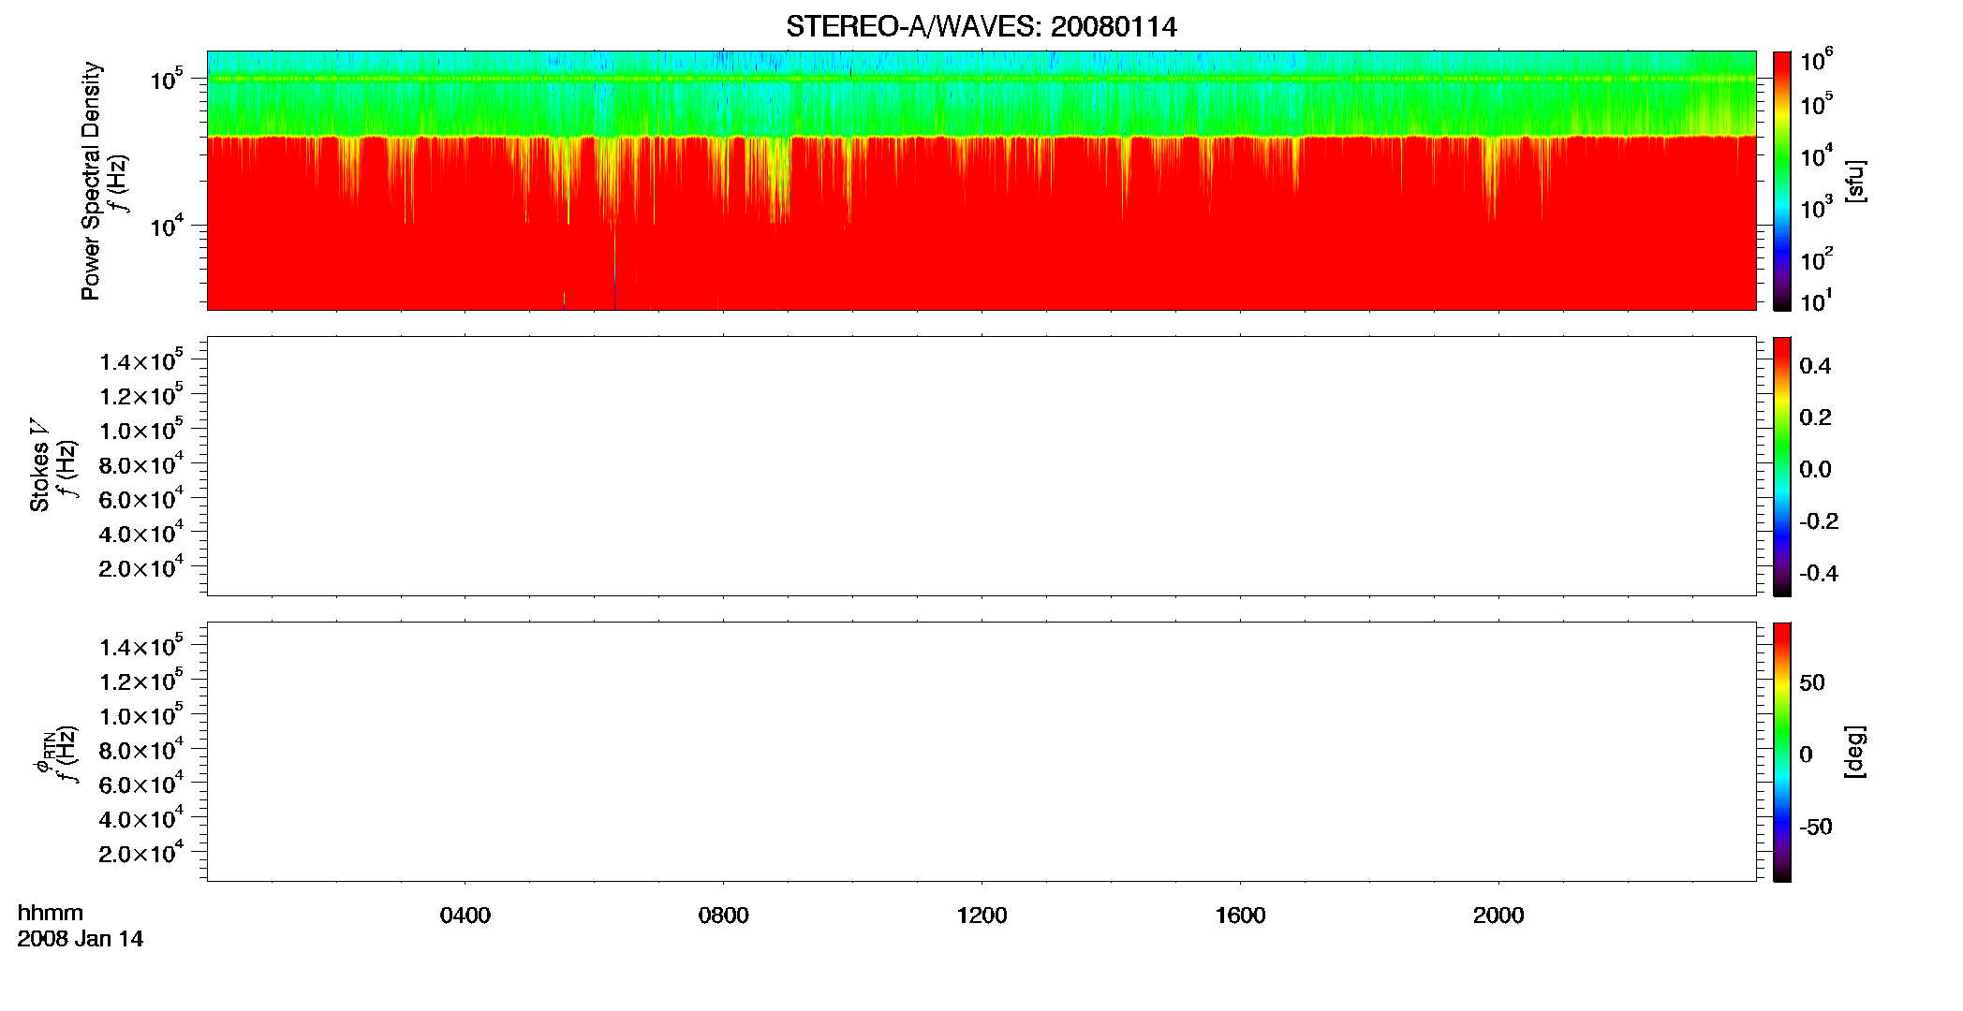Click the "-50" label on the deg colorbar

pyautogui.click(x=1816, y=827)
